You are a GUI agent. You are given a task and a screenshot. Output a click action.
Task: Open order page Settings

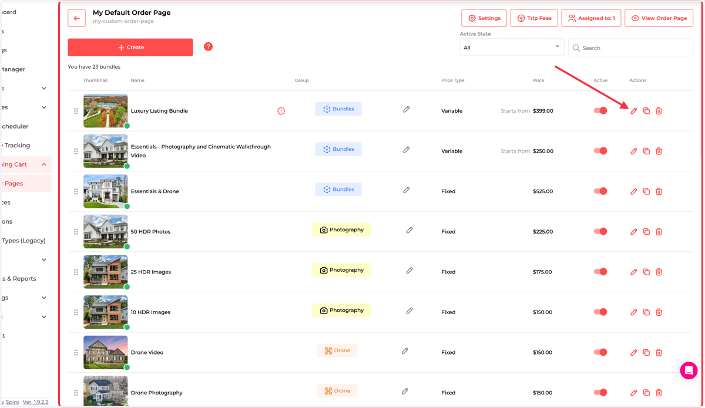pos(484,18)
